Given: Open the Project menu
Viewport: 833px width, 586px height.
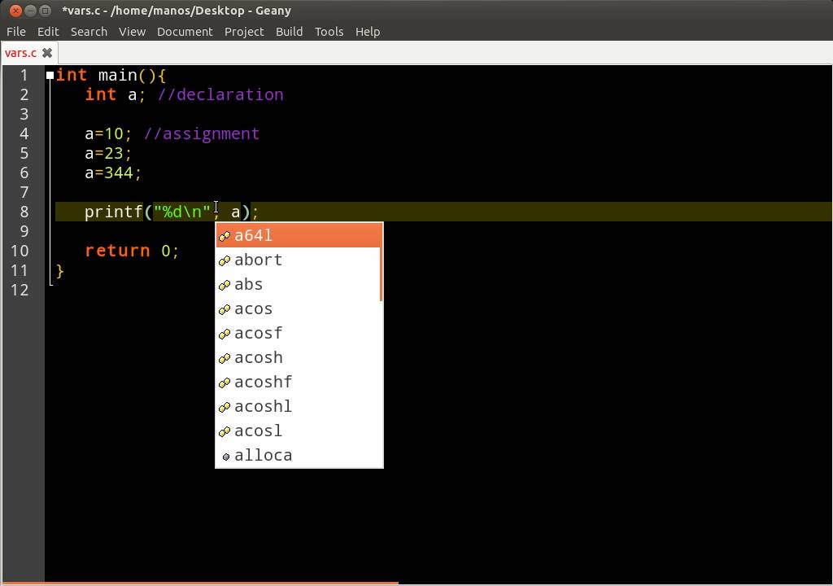Looking at the screenshot, I should click(x=244, y=32).
